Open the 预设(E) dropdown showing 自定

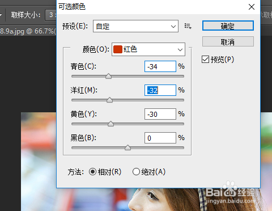click(135, 26)
